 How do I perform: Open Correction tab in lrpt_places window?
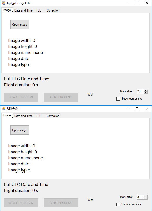pos(53,10)
